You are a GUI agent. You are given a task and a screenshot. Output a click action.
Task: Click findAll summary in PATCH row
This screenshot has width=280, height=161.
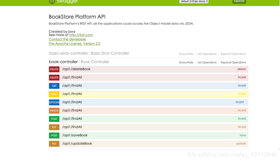[242, 110]
